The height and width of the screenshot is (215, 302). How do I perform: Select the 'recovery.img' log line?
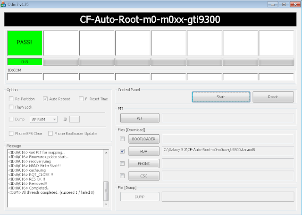(30, 161)
